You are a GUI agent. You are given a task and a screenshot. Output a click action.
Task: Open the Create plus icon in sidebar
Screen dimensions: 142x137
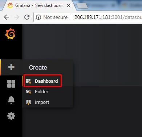tap(11, 67)
